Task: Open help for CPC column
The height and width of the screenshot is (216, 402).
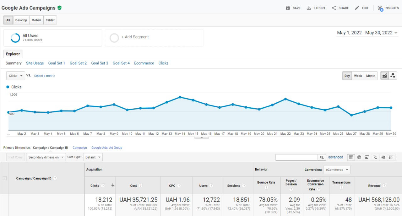Action: click(x=179, y=186)
